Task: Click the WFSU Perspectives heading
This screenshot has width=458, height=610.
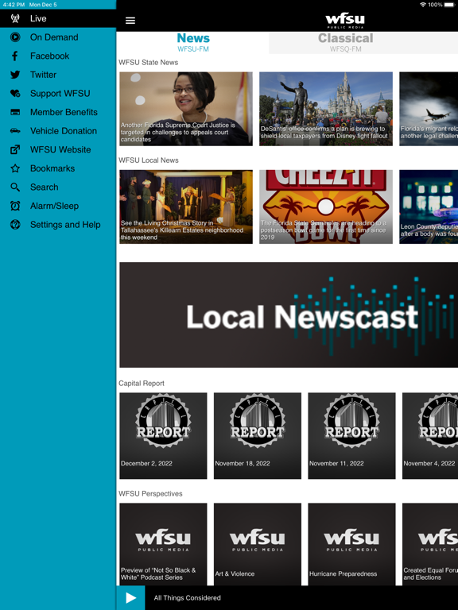Action: pyautogui.click(x=150, y=494)
